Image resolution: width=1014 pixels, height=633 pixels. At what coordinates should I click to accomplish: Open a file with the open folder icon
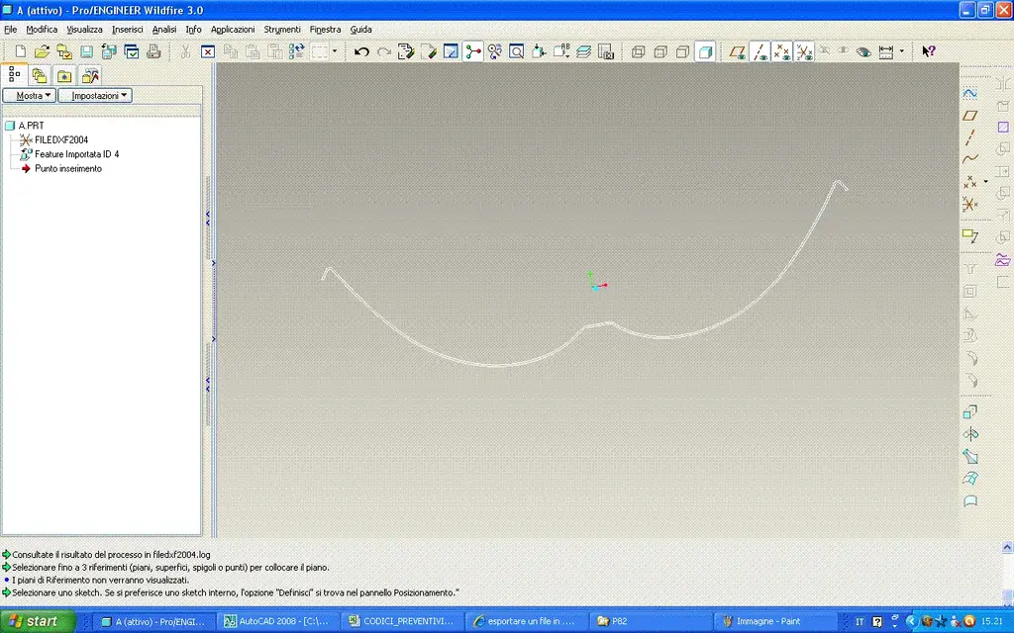point(42,51)
